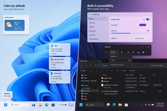Select Vision in Accessibility sidebar
Image resolution: width=167 pixels, height=111 pixels.
coord(98,19)
